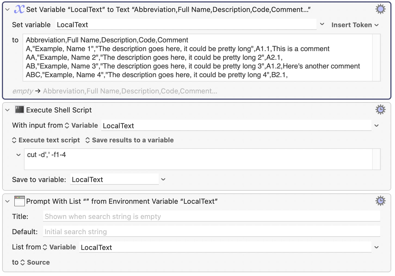Click the Title field in Prompt With List
This screenshot has height=276, width=395.
coord(211,216)
